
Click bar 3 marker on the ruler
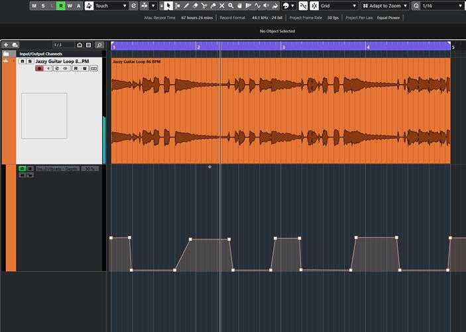pos(283,47)
